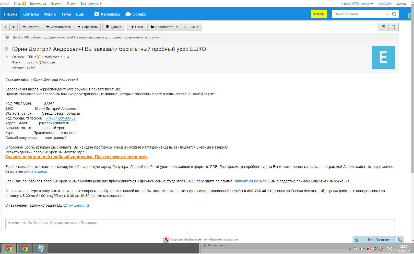The height and width of the screenshot is (254, 414).
Task: Open Action Center flag icon in tray
Action: (381, 249)
